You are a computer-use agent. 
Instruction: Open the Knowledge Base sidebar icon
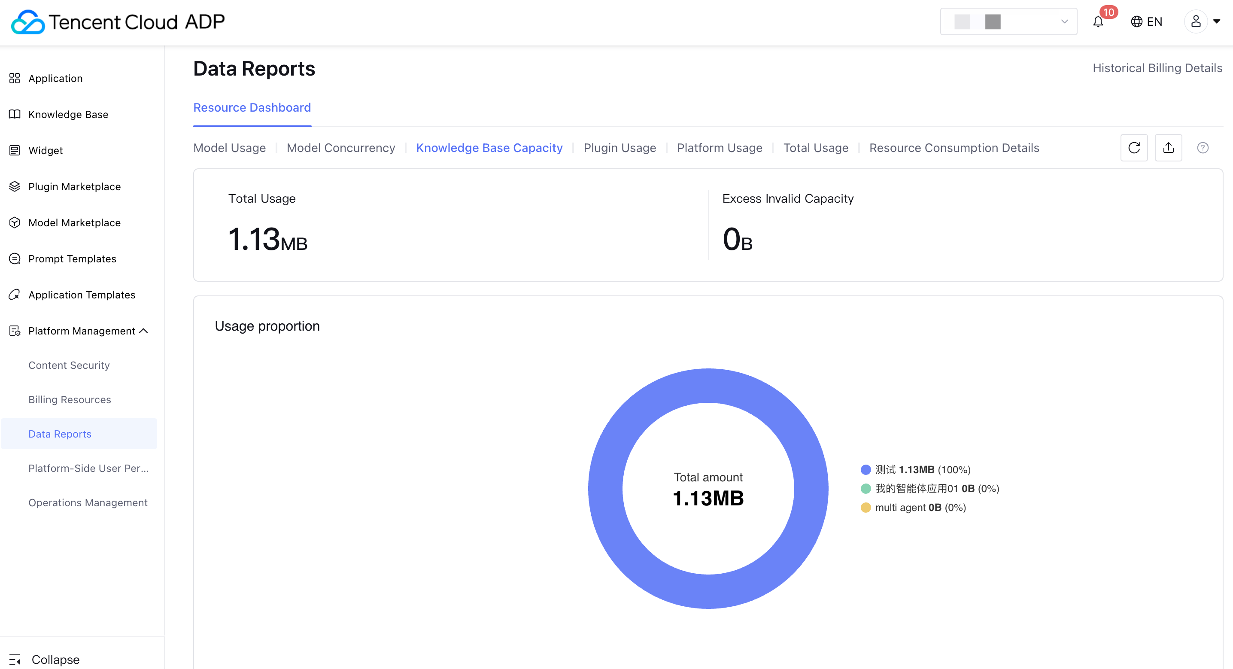(15, 115)
